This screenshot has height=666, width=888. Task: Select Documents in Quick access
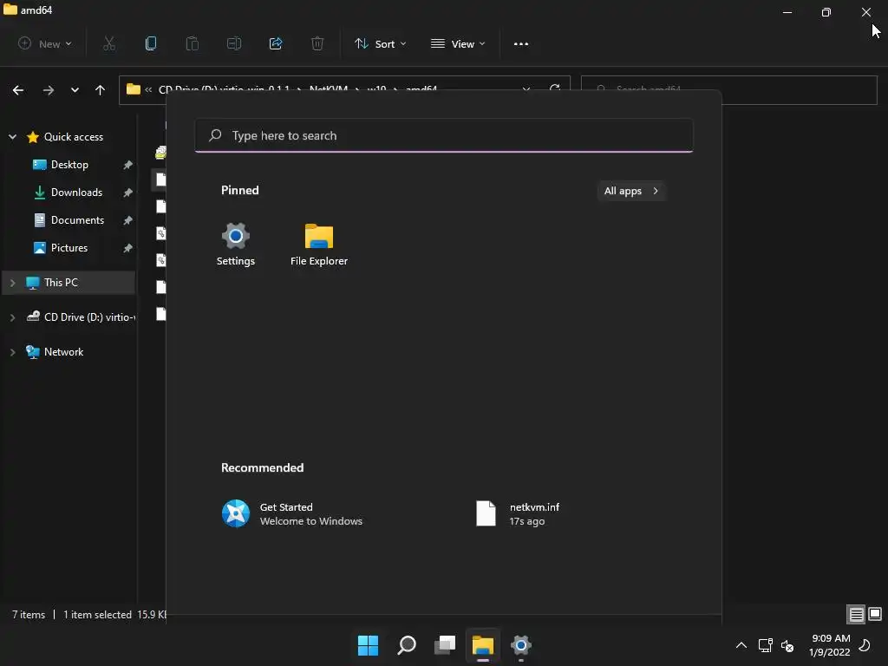point(77,220)
